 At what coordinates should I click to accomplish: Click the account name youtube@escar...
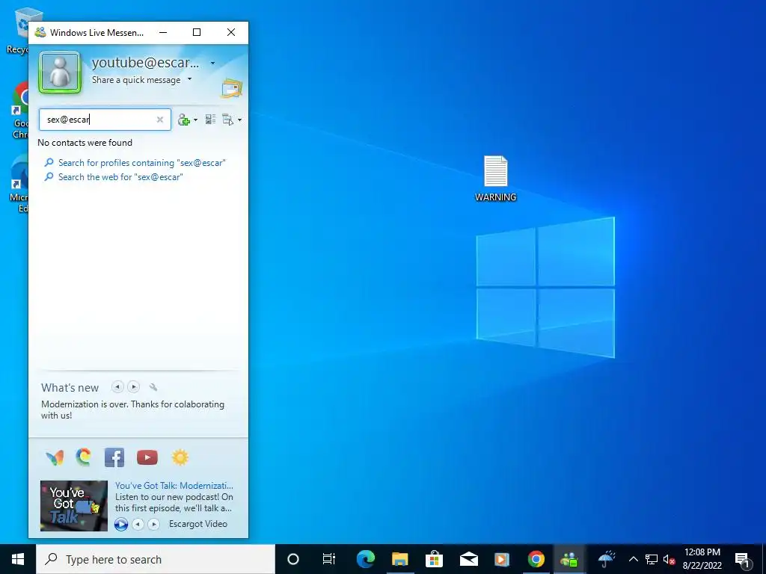click(x=145, y=63)
